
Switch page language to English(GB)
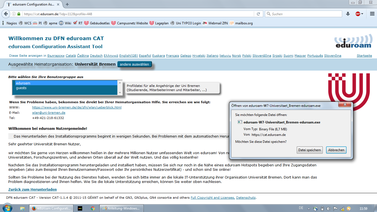click(x=128, y=56)
